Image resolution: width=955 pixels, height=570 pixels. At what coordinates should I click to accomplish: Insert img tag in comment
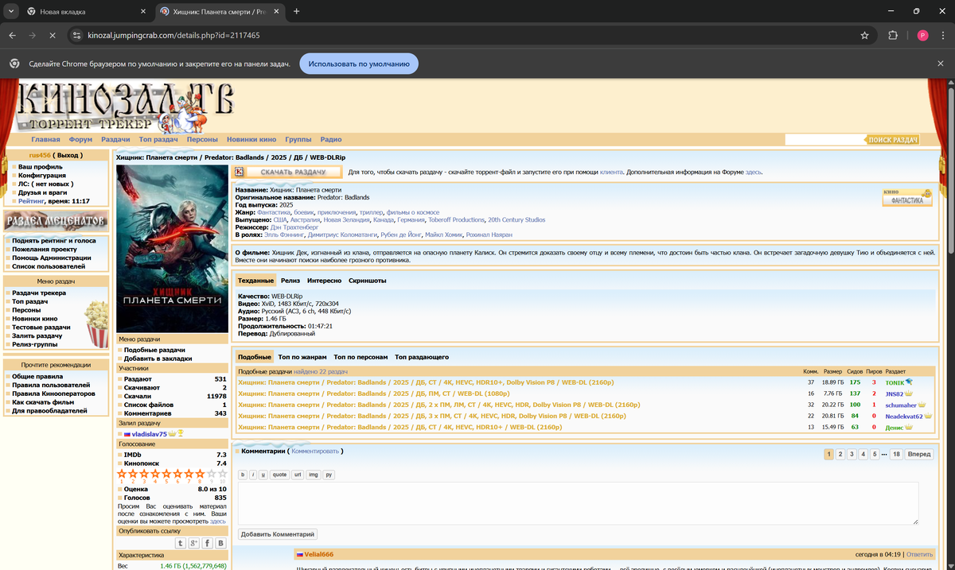tap(314, 475)
